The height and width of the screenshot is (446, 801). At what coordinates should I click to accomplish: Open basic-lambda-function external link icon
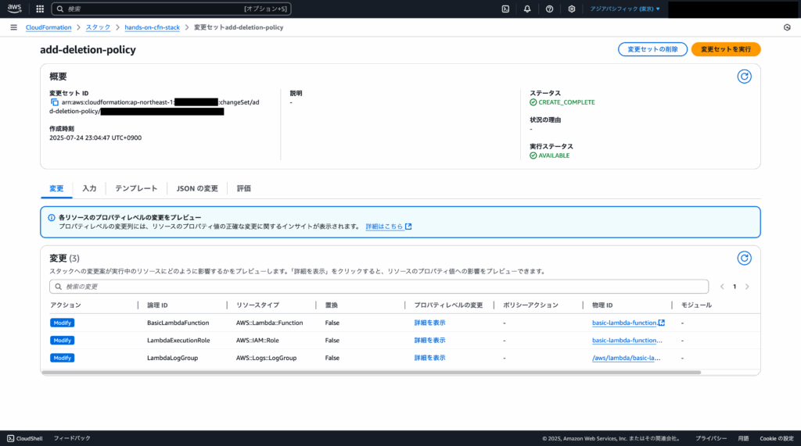tap(662, 323)
